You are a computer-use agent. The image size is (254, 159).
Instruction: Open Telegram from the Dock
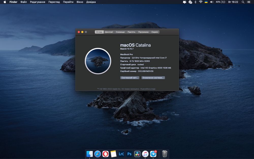(153, 154)
